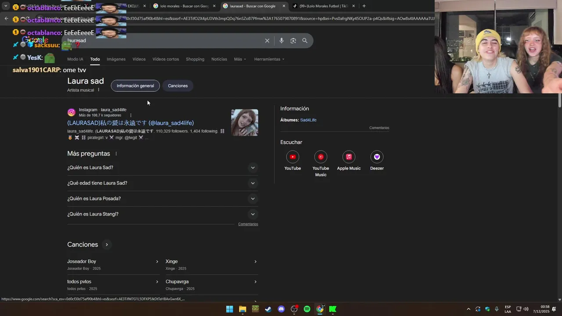Open the microphone tray icon
562x316 pixels.
coord(497,309)
